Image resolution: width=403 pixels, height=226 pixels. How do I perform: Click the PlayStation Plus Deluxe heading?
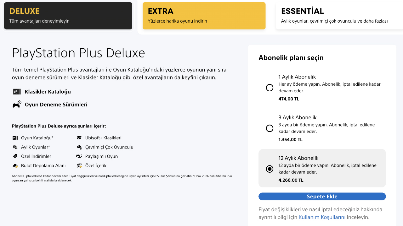pyautogui.click(x=78, y=53)
